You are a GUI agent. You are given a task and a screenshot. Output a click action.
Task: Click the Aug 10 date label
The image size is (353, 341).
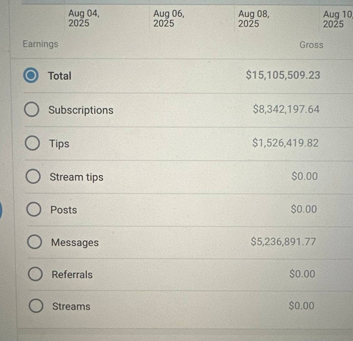pos(338,19)
